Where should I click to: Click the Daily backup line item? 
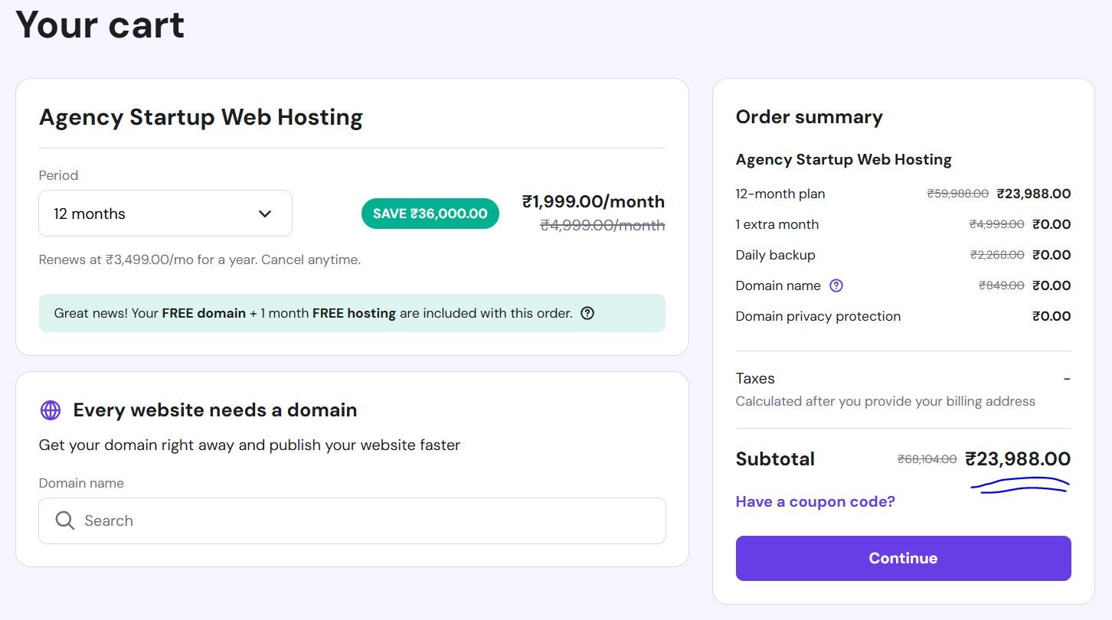point(775,255)
